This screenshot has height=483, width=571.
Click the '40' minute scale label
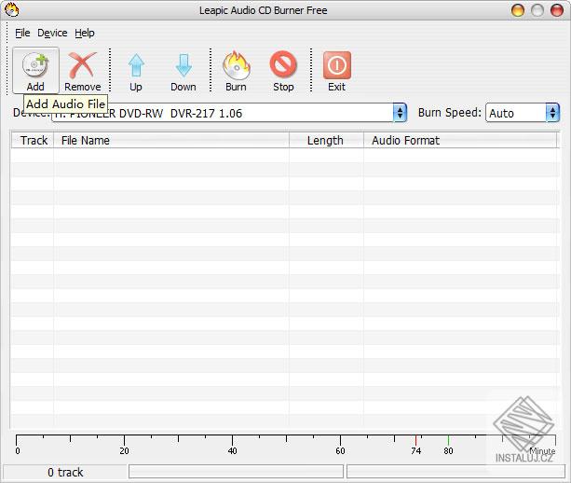232,451
